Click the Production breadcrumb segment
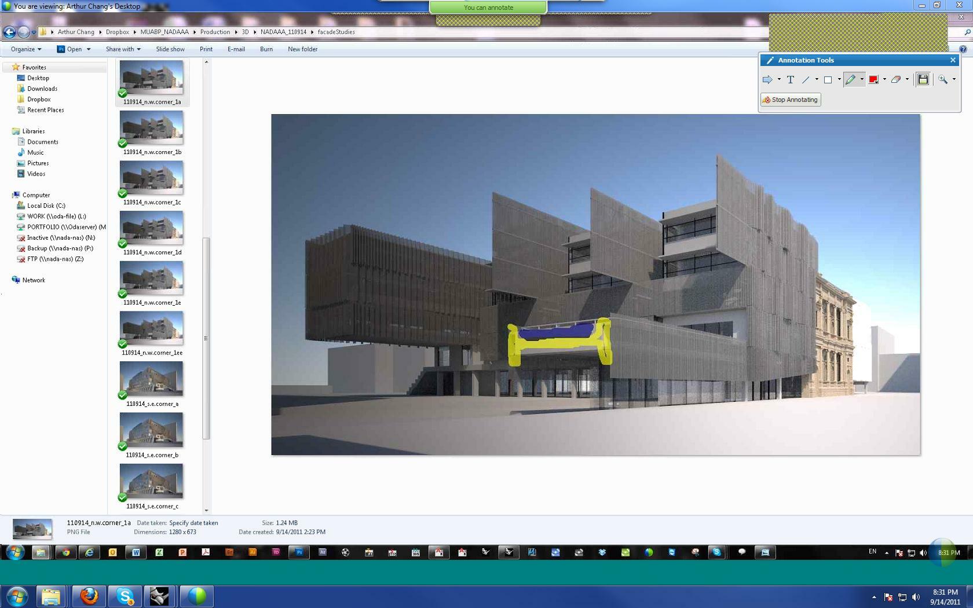Image resolution: width=973 pixels, height=608 pixels. pyautogui.click(x=215, y=32)
